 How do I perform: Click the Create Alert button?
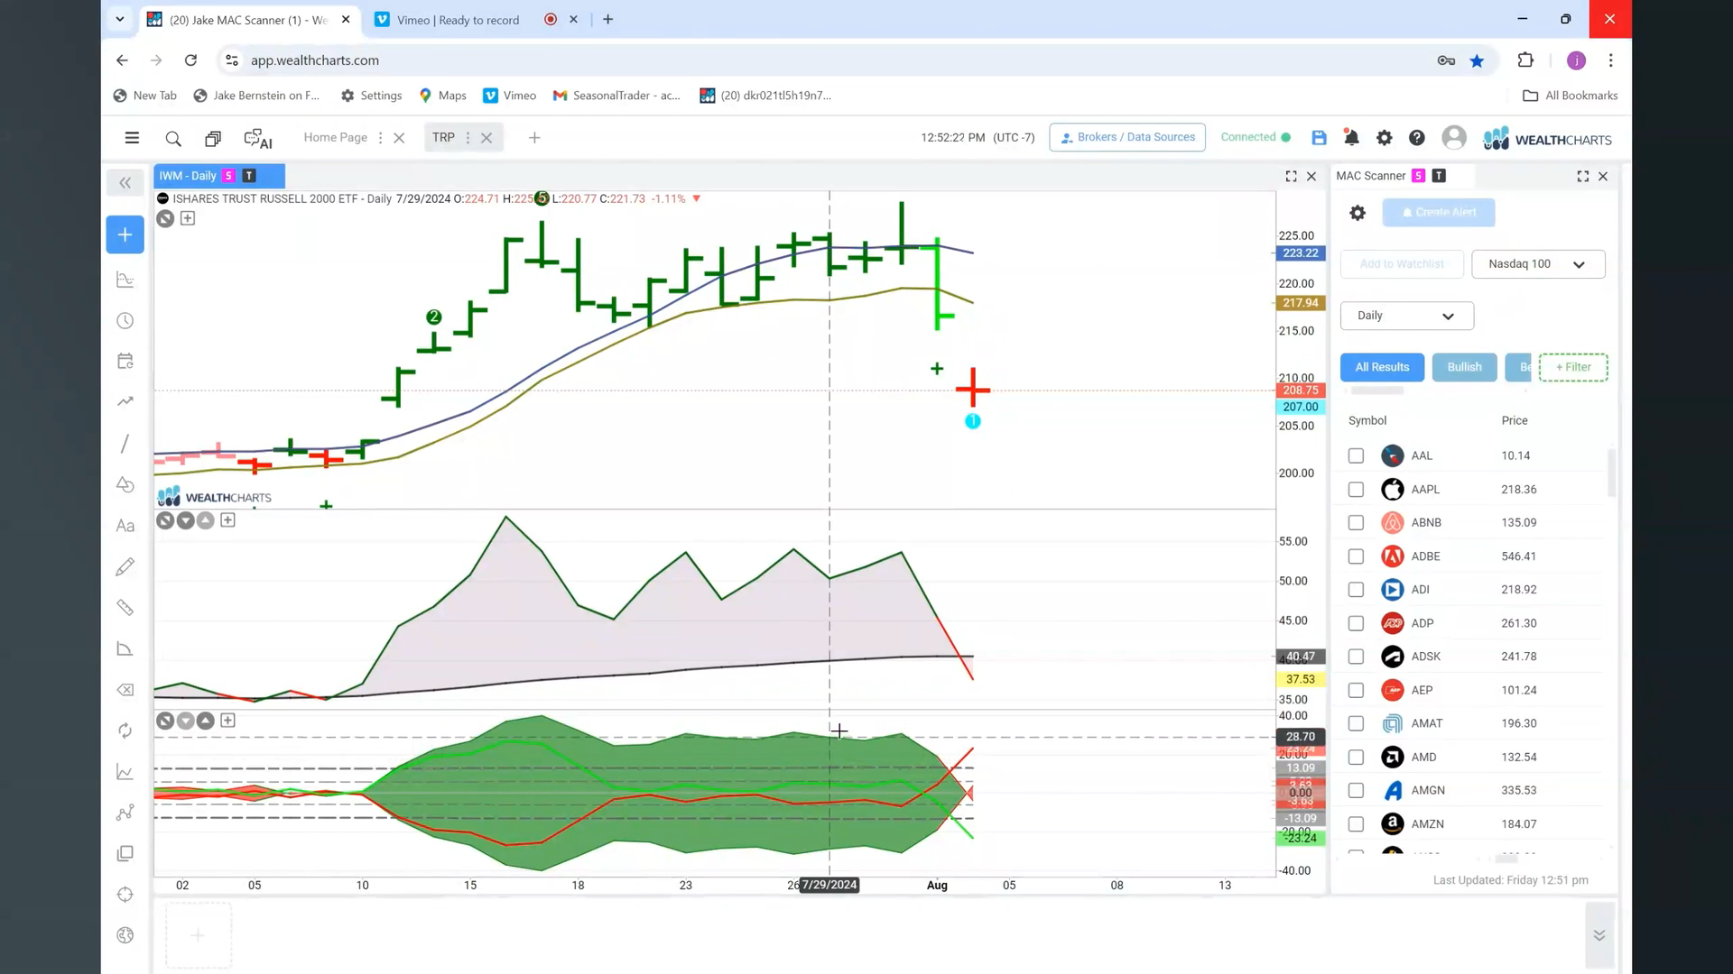click(1438, 213)
